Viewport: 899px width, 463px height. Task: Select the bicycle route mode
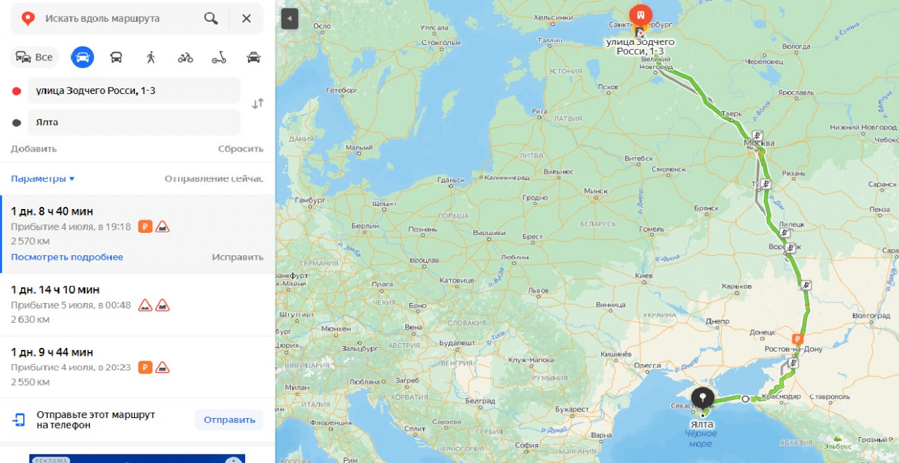click(x=185, y=58)
